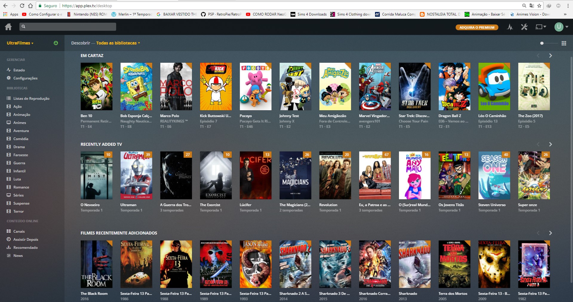573x302 pixels.
Task: Open the Faroeste library link
Action: pyautogui.click(x=21, y=155)
